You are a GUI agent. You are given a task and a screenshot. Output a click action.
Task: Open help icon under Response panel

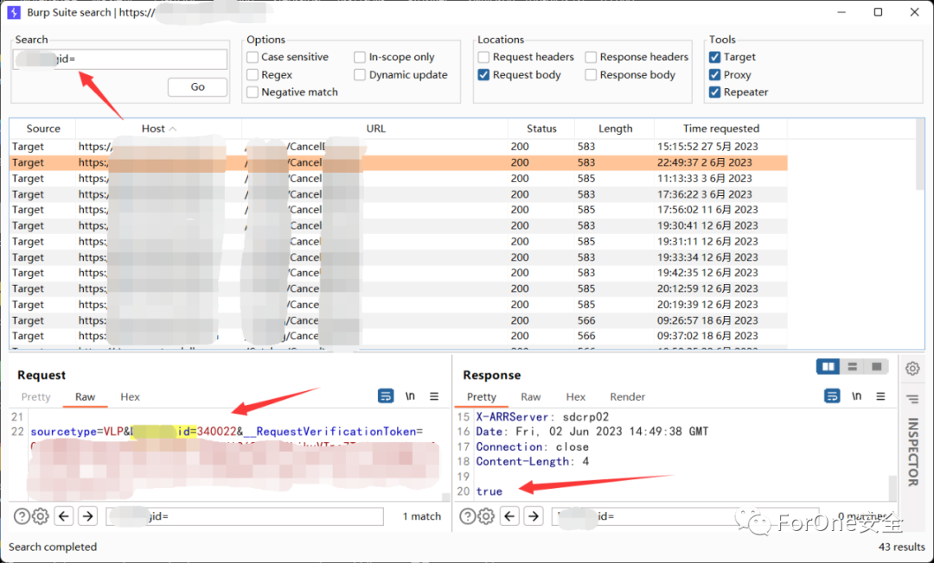(x=468, y=516)
